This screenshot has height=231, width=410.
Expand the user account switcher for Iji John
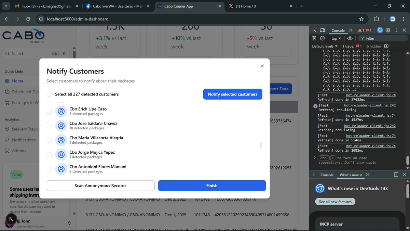[x=69, y=223]
